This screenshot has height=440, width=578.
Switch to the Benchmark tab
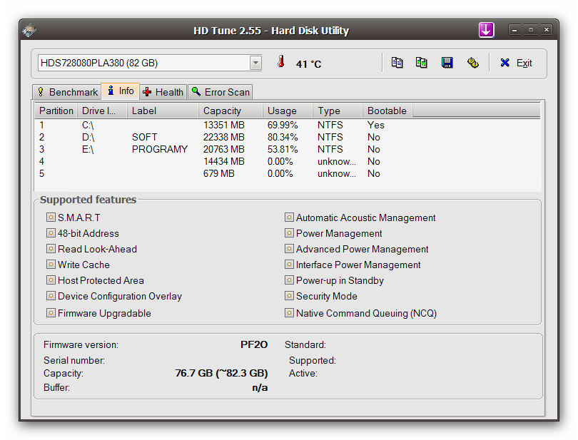tap(67, 92)
